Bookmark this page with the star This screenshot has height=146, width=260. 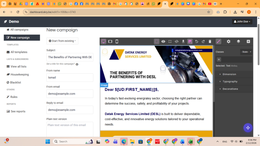tap(209, 12)
